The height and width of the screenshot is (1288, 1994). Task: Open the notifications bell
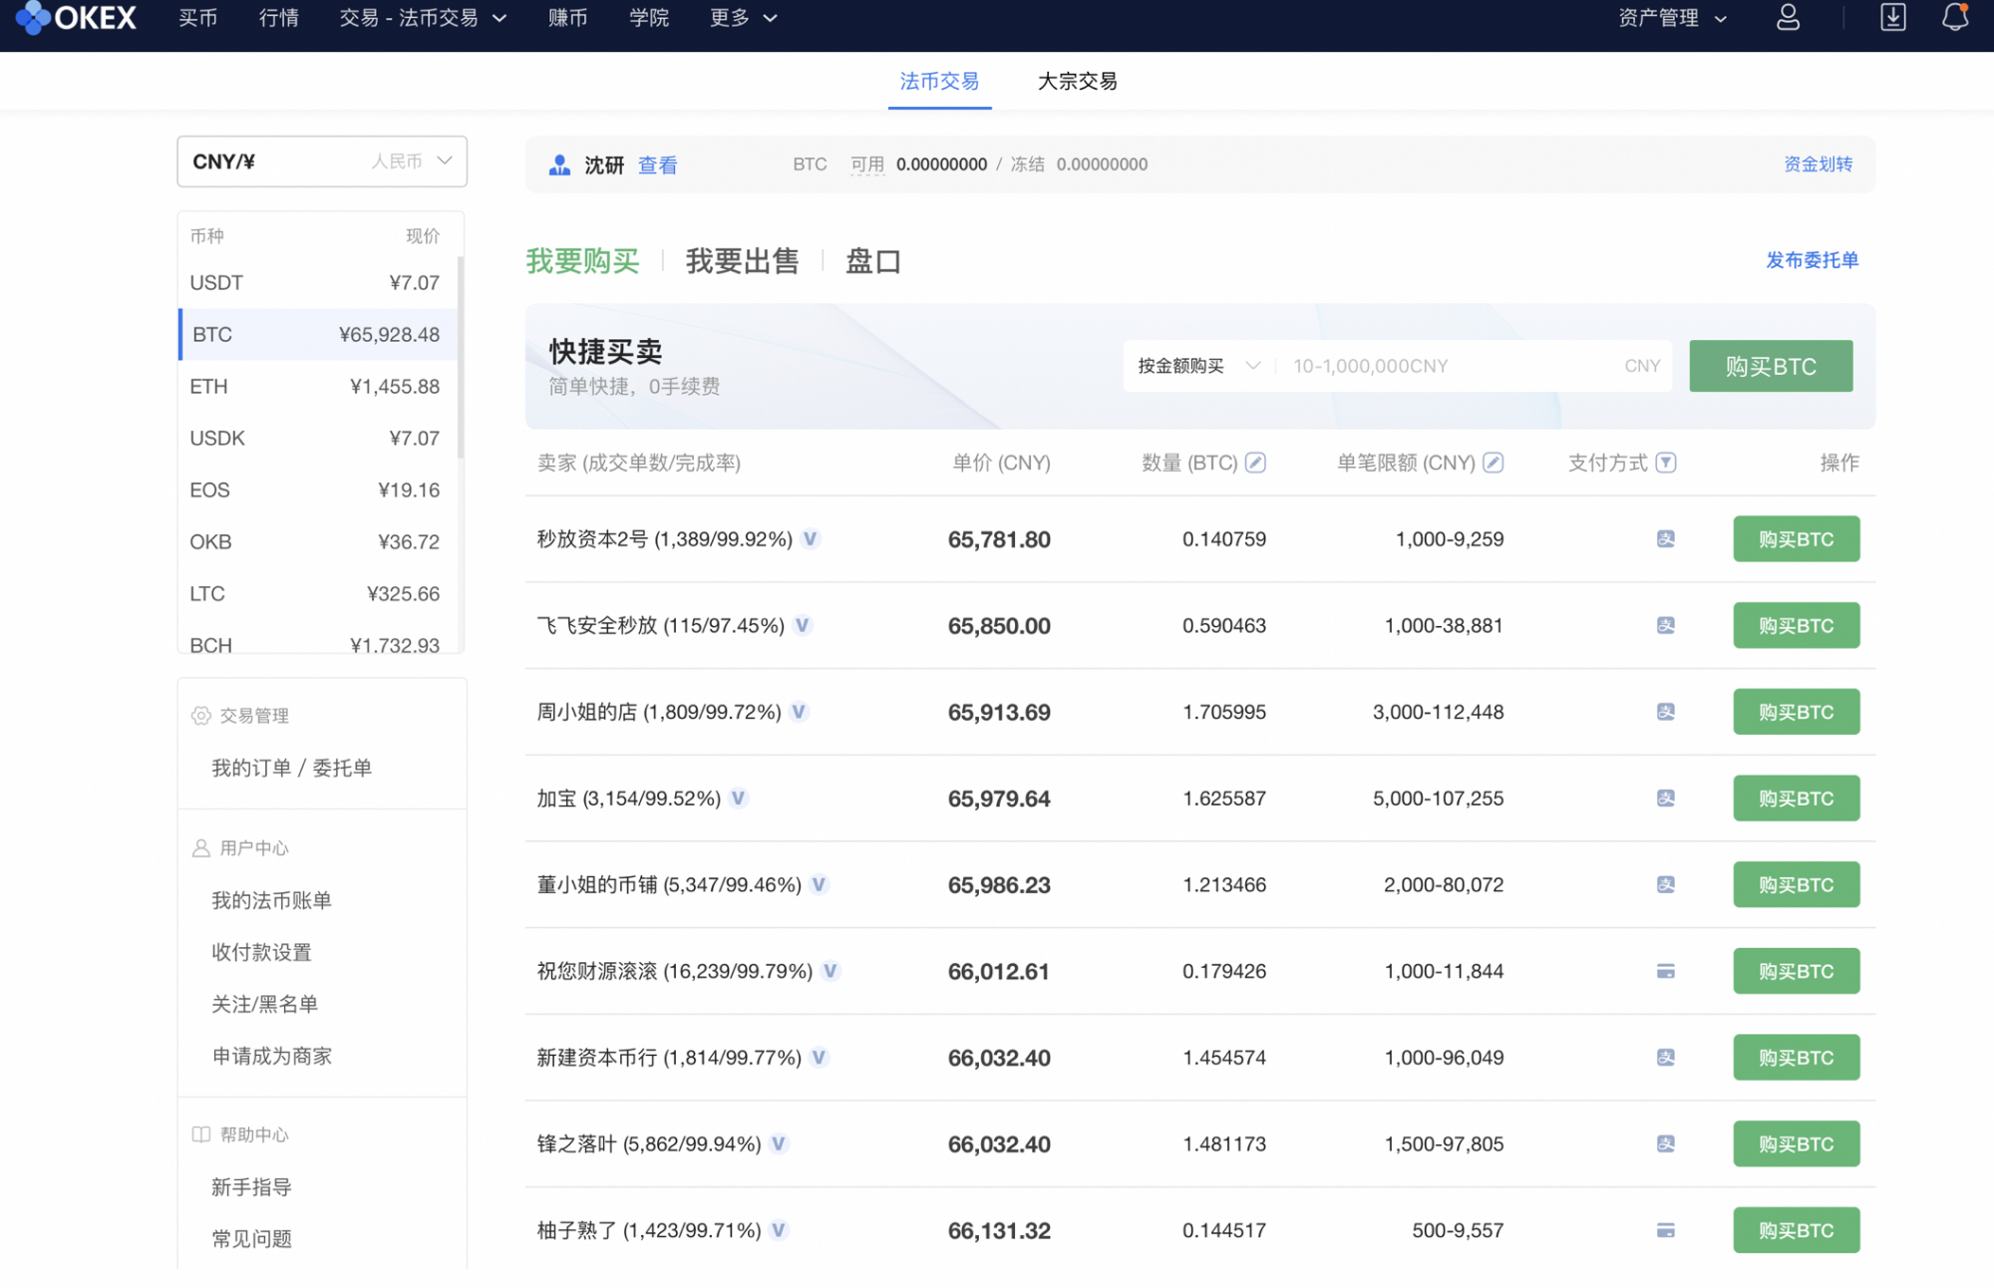pos(1955,17)
